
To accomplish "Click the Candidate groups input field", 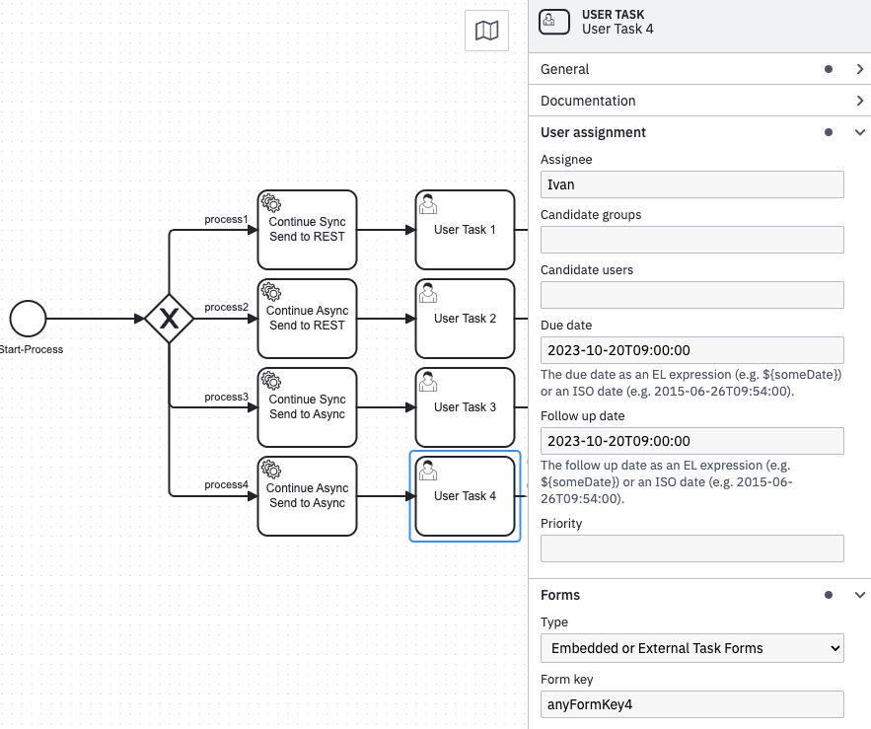I will 691,240.
